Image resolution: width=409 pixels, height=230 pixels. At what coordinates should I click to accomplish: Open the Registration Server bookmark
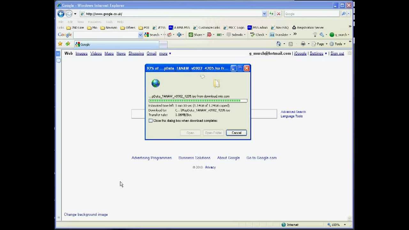pyautogui.click(x=308, y=27)
